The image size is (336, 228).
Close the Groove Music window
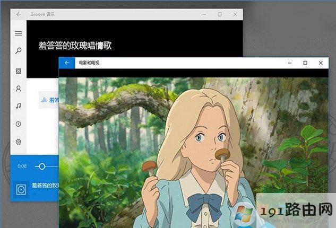coord(235,14)
